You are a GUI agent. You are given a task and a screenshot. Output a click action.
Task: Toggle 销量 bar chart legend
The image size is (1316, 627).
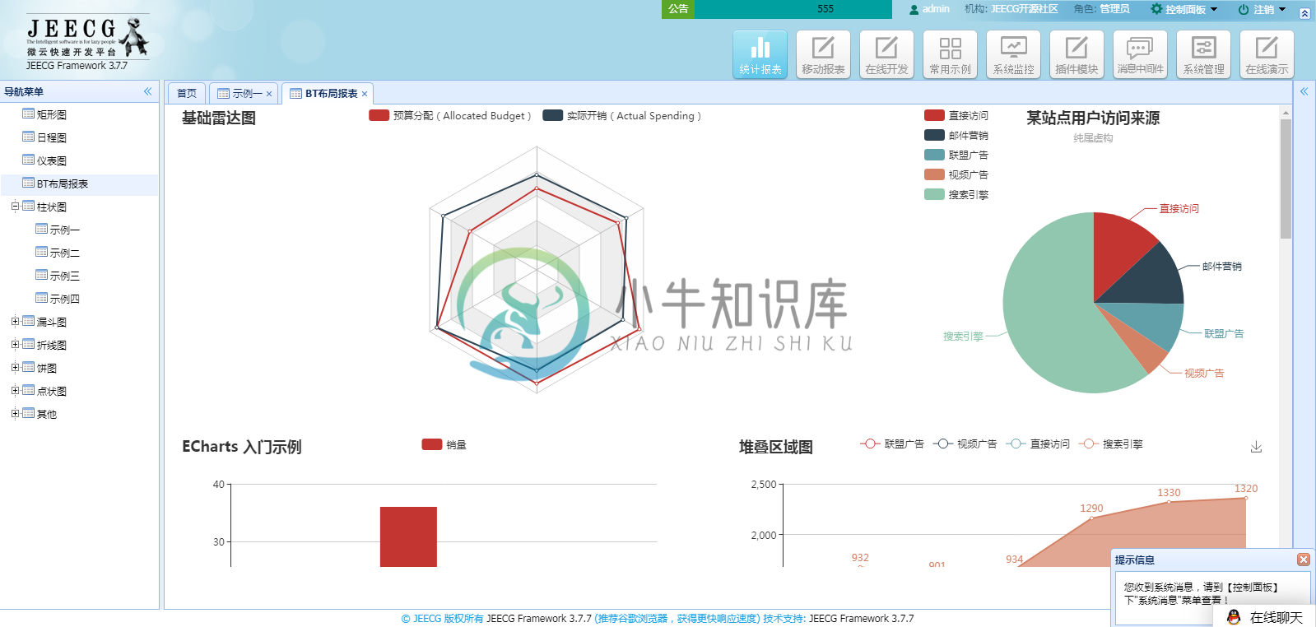444,445
